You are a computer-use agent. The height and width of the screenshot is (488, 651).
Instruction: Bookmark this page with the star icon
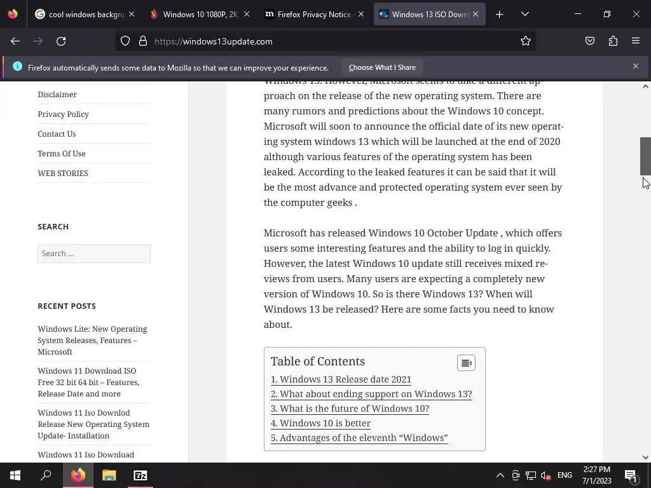pyautogui.click(x=526, y=41)
